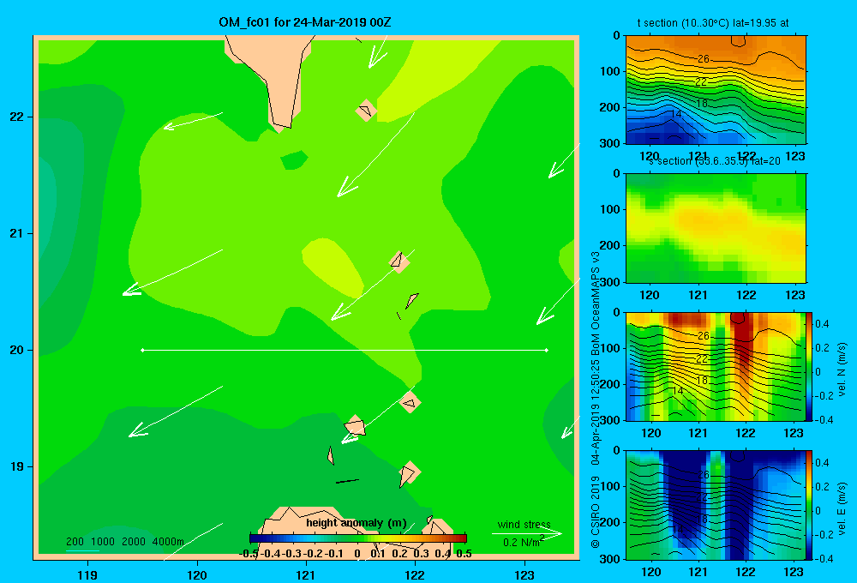Click the wind stress reference arrow
Screen dimensions: 857x583
point(526,533)
